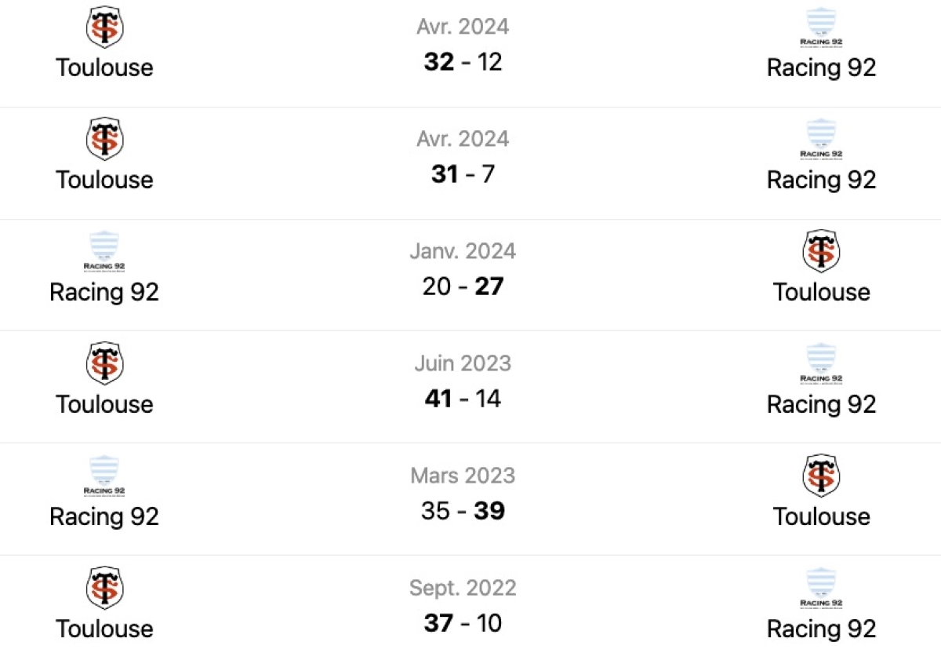
Task: Click Racing 92 logo in the 32 - 12 match
Action: [x=821, y=27]
